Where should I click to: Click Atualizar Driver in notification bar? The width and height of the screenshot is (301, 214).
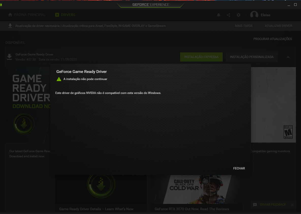[278, 26]
